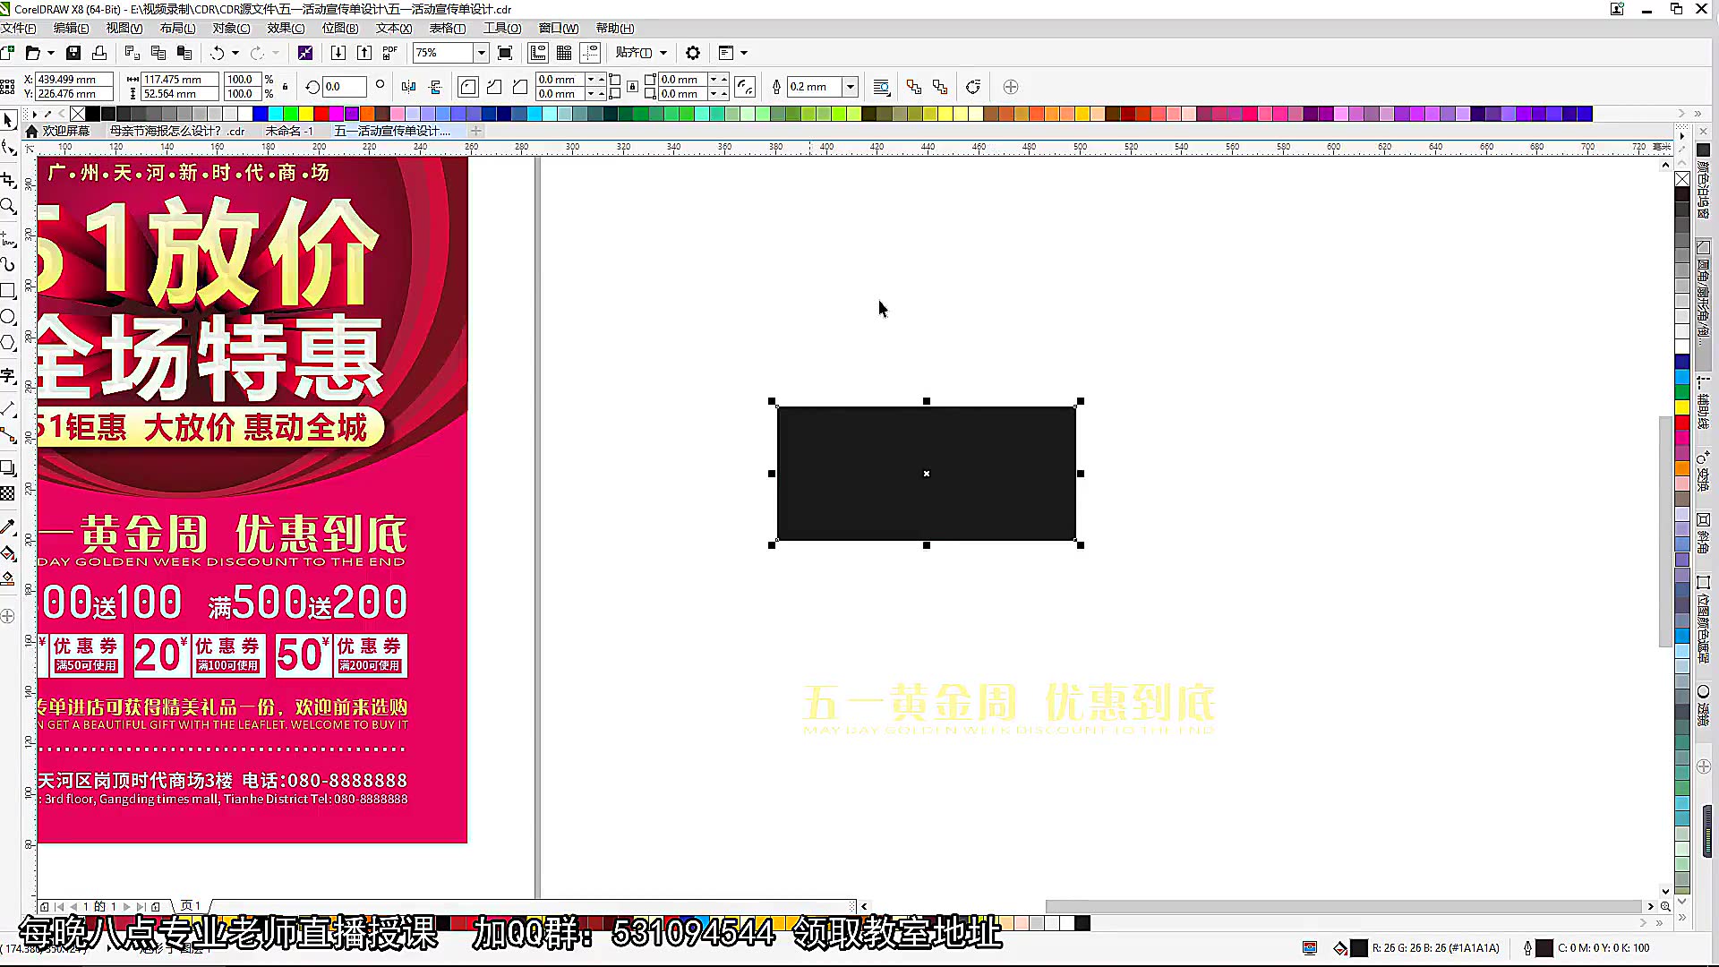Open the outline width 0.2 mm dropdown
1719x967 pixels.
(x=851, y=87)
